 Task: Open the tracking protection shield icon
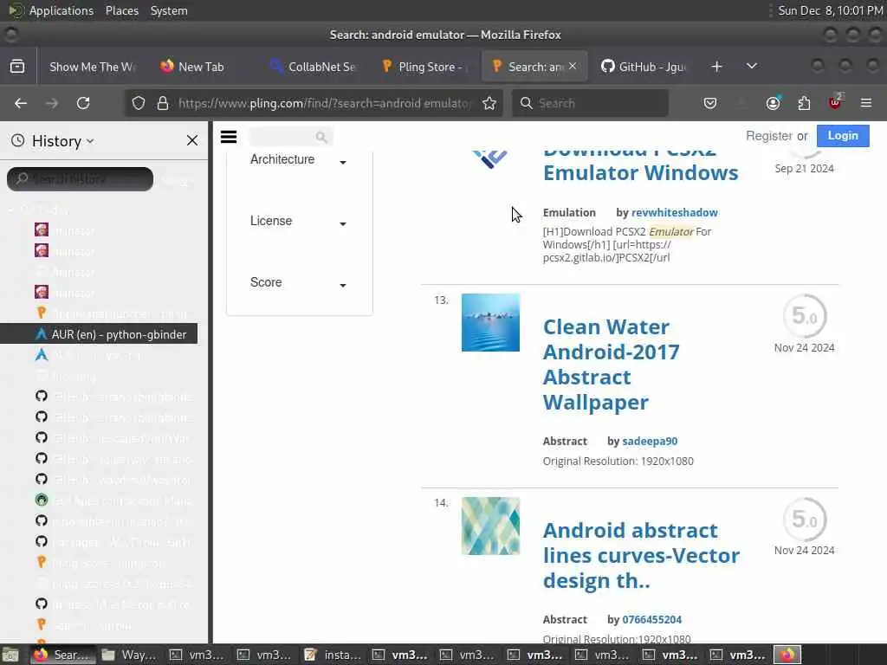click(x=139, y=103)
